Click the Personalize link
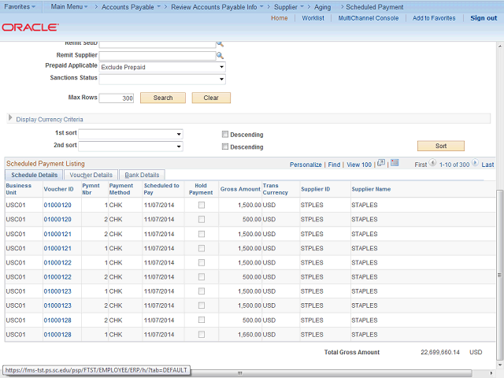This screenshot has width=504, height=378. (x=306, y=165)
